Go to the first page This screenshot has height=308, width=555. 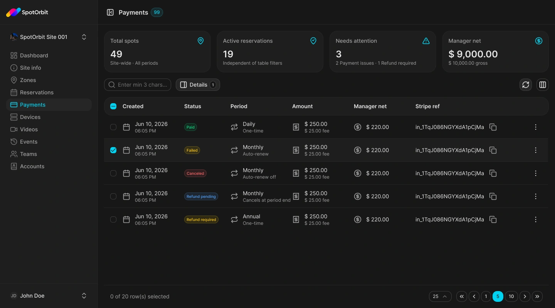pos(462,296)
